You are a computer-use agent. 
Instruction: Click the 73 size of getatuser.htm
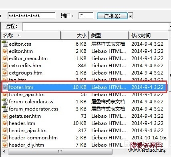(84, 116)
